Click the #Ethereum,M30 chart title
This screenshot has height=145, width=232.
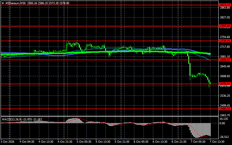pos(15,3)
